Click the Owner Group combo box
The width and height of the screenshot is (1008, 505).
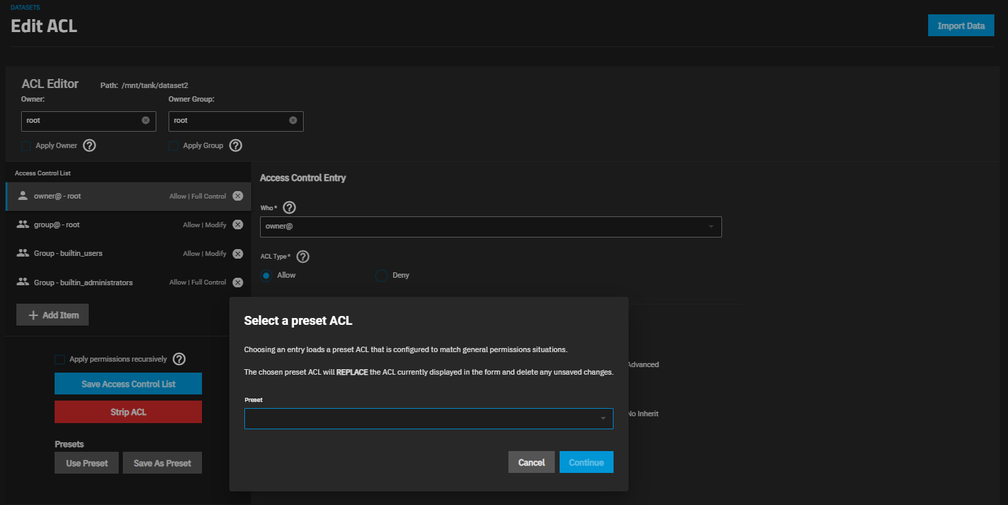pyautogui.click(x=229, y=121)
